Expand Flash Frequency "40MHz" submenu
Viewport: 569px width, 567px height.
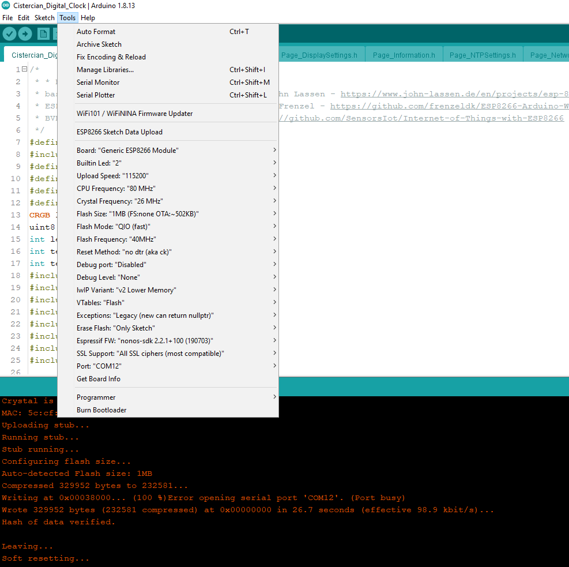point(168,239)
